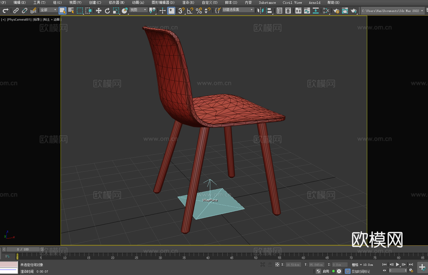Click Use Pivot Point Center icon
The image size is (428, 275).
tap(152, 11)
